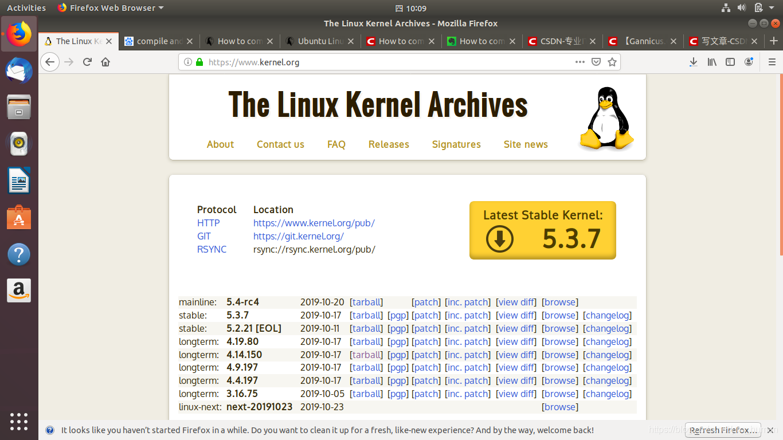Click the green padlock security icon
The width and height of the screenshot is (783, 440).
point(199,62)
